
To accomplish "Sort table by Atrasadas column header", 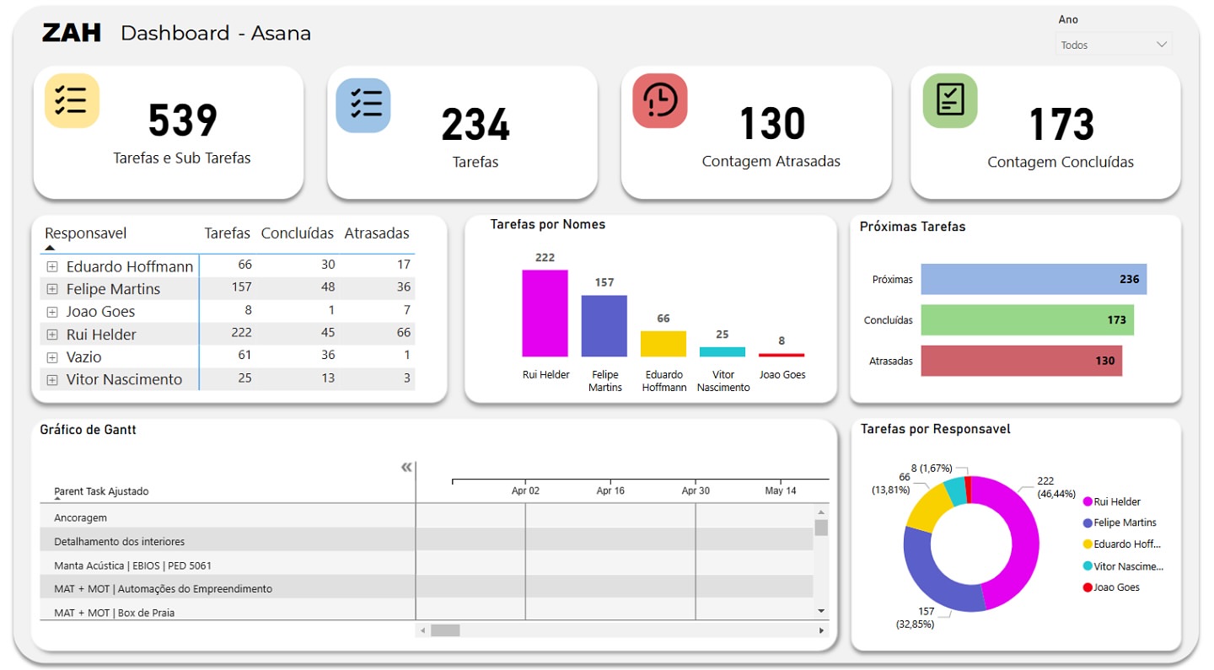I will (377, 233).
